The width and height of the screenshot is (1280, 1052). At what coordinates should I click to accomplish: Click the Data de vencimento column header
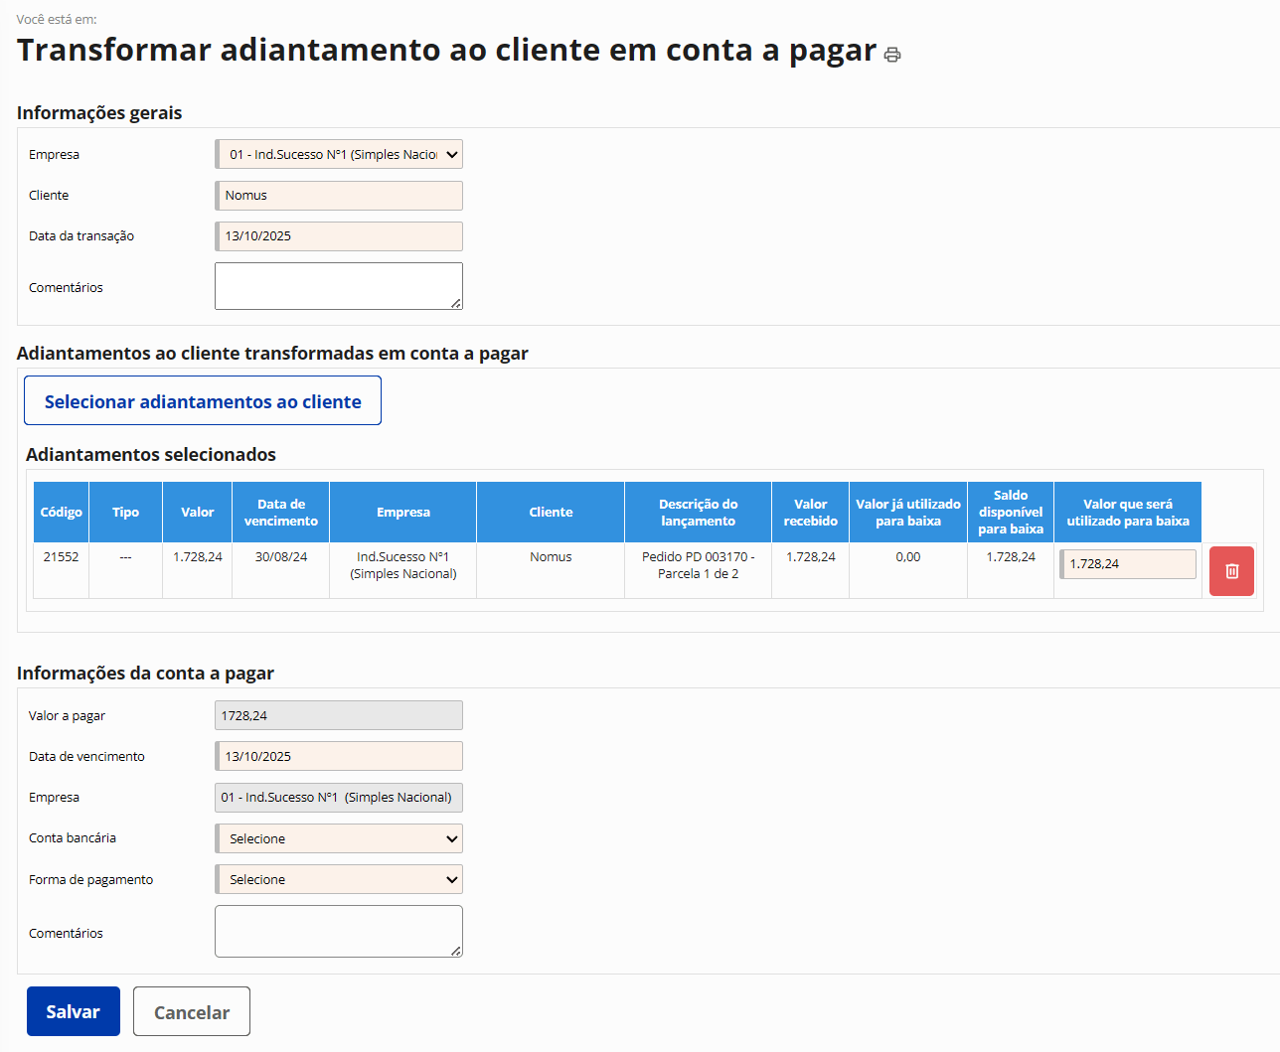pyautogui.click(x=281, y=513)
